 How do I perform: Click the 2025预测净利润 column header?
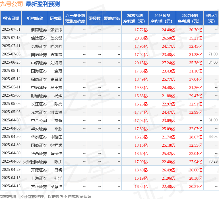135,18
